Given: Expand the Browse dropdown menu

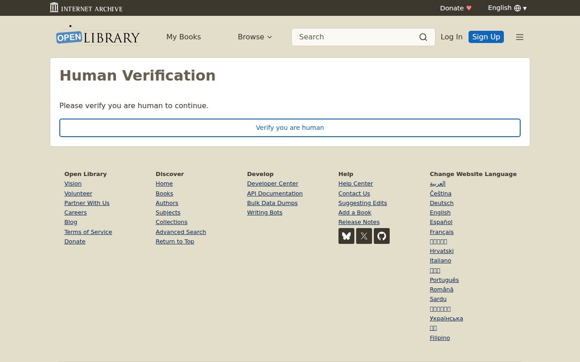Looking at the screenshot, I should tap(255, 37).
